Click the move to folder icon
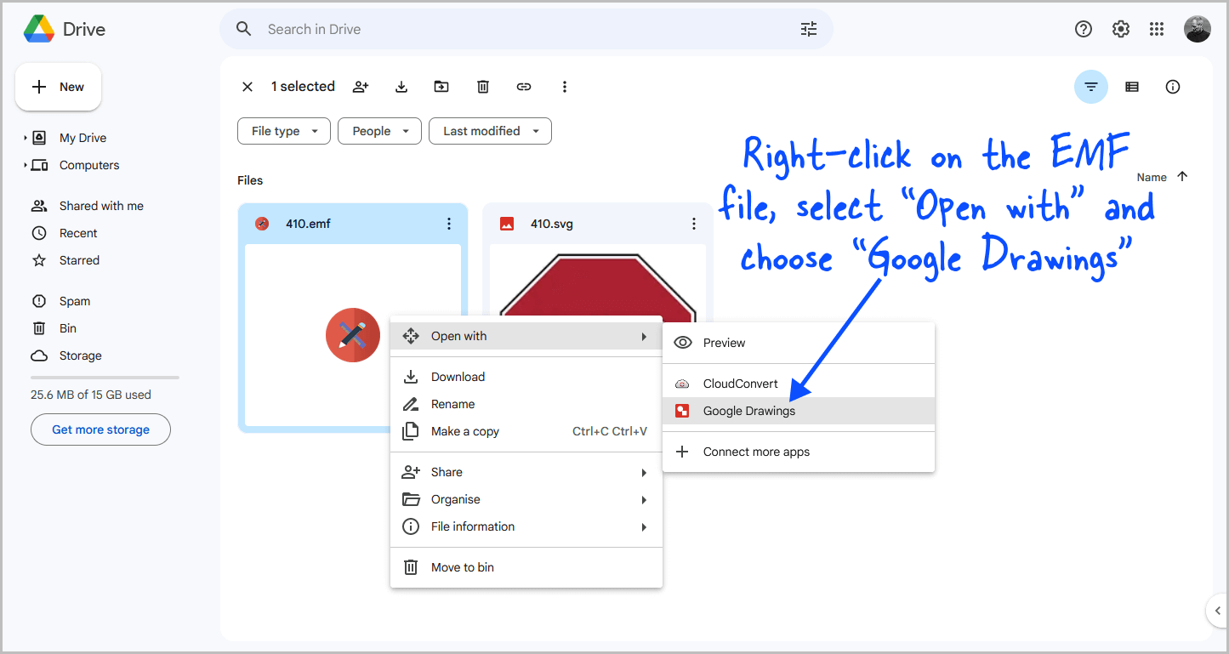 pyautogui.click(x=441, y=87)
